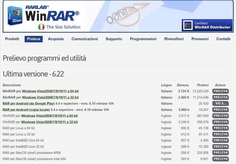Open the Rivenditori menu
The width and height of the screenshot is (236, 164).
click(174, 39)
